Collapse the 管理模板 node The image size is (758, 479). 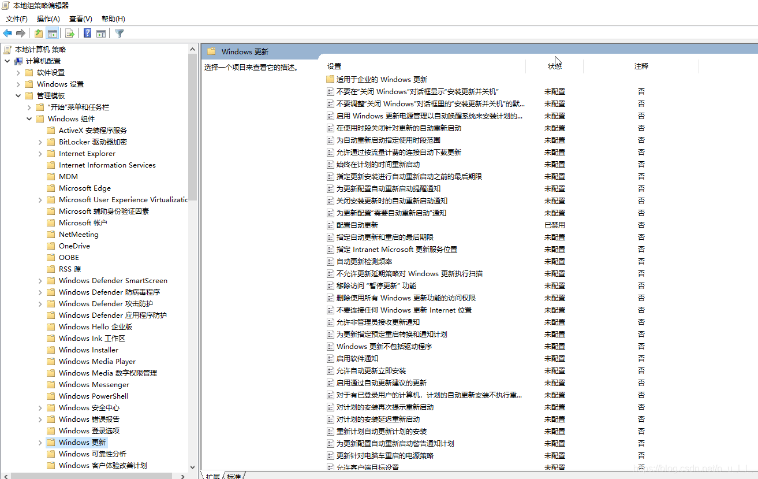(x=18, y=96)
